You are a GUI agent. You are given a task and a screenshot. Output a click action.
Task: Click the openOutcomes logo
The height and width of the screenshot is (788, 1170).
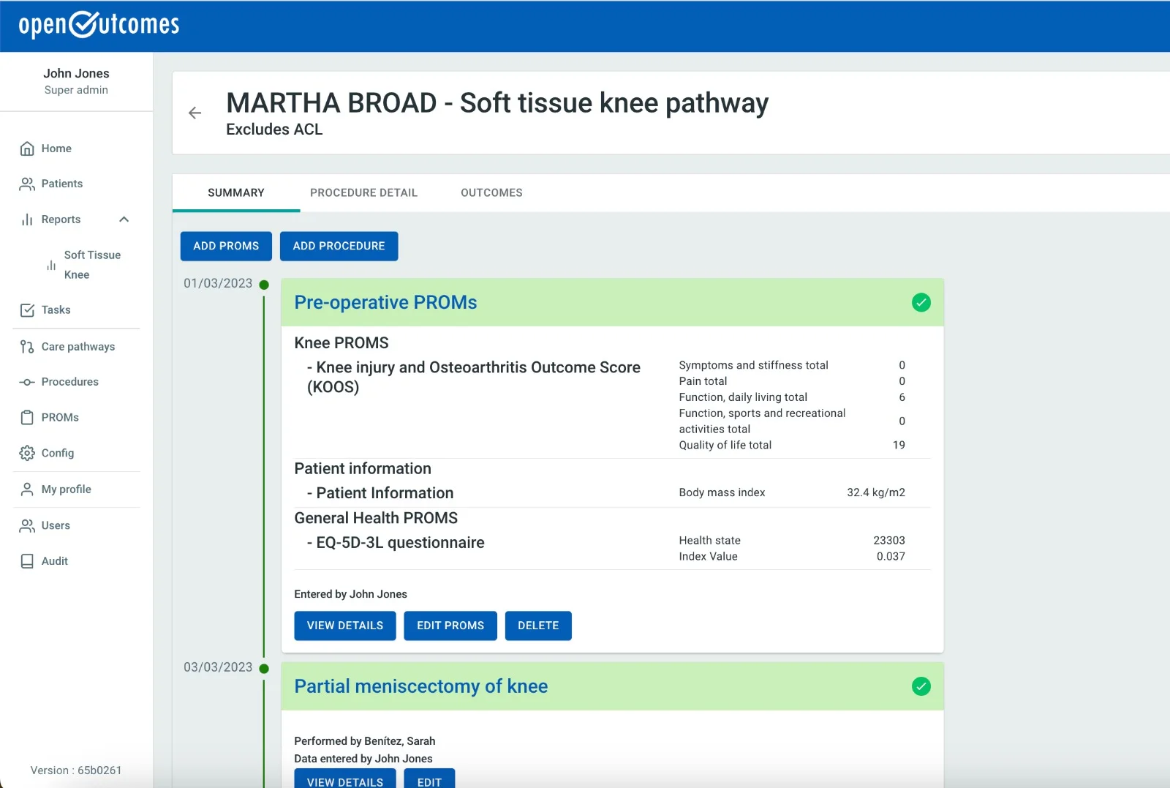click(x=99, y=24)
